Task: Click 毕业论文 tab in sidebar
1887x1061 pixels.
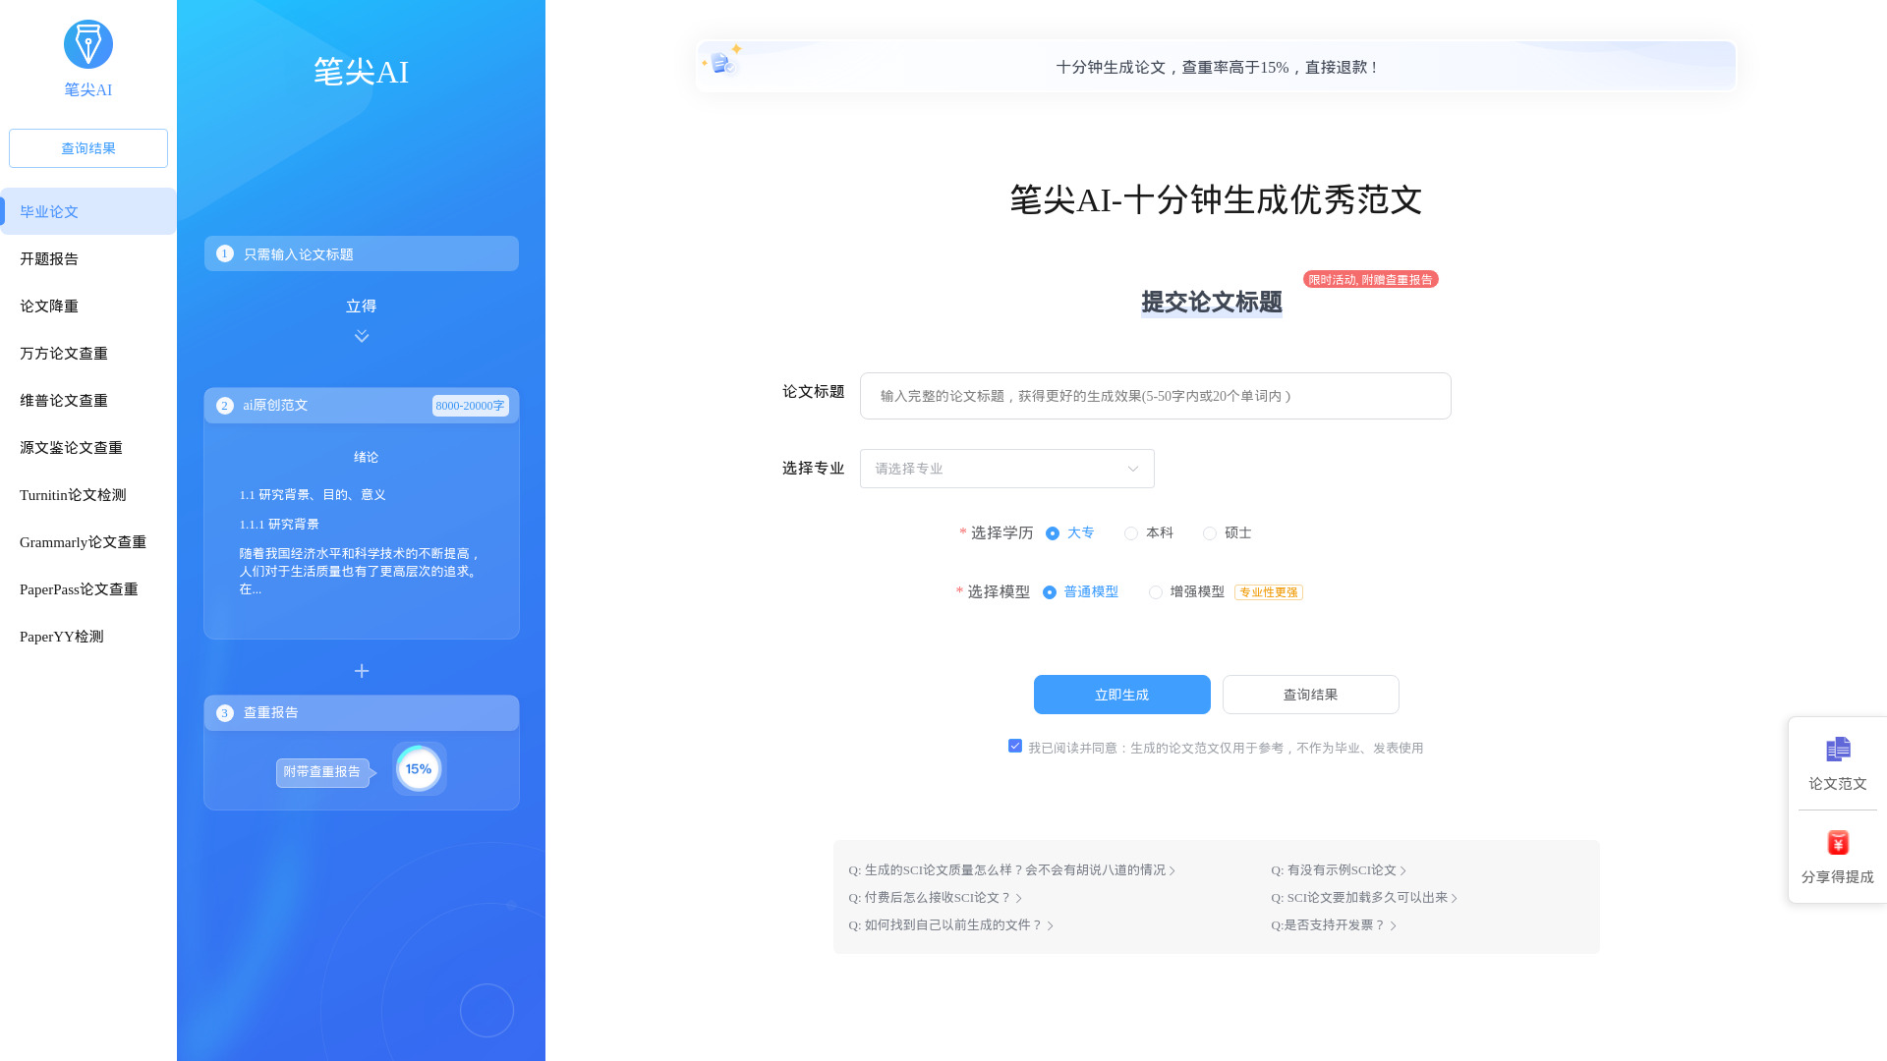Action: pos(88,211)
